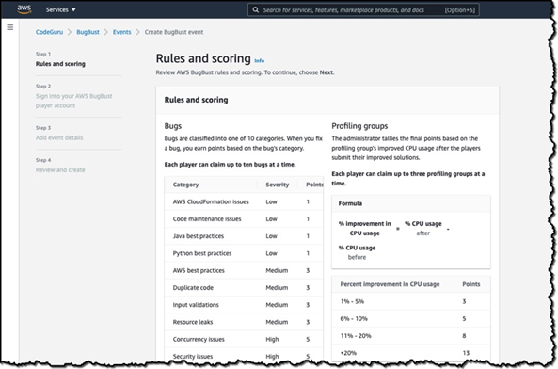
Task: Click High severity for Concurrency issues
Action: [272, 339]
